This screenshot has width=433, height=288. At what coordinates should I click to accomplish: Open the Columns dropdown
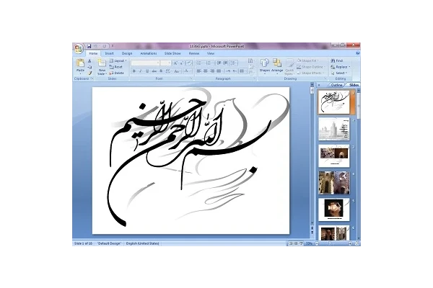242,71
